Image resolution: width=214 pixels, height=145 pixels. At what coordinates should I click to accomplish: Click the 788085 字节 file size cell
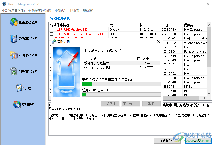pos(145,63)
